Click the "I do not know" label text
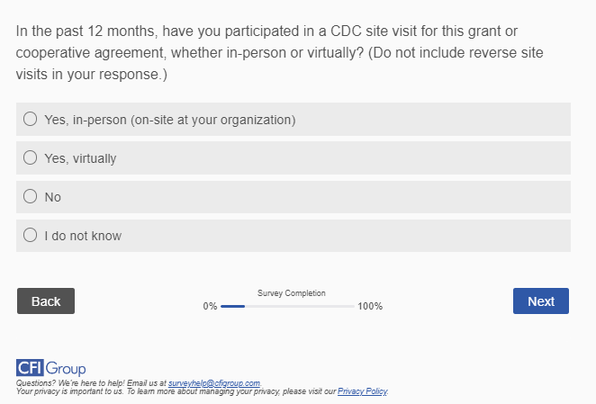 (83, 236)
